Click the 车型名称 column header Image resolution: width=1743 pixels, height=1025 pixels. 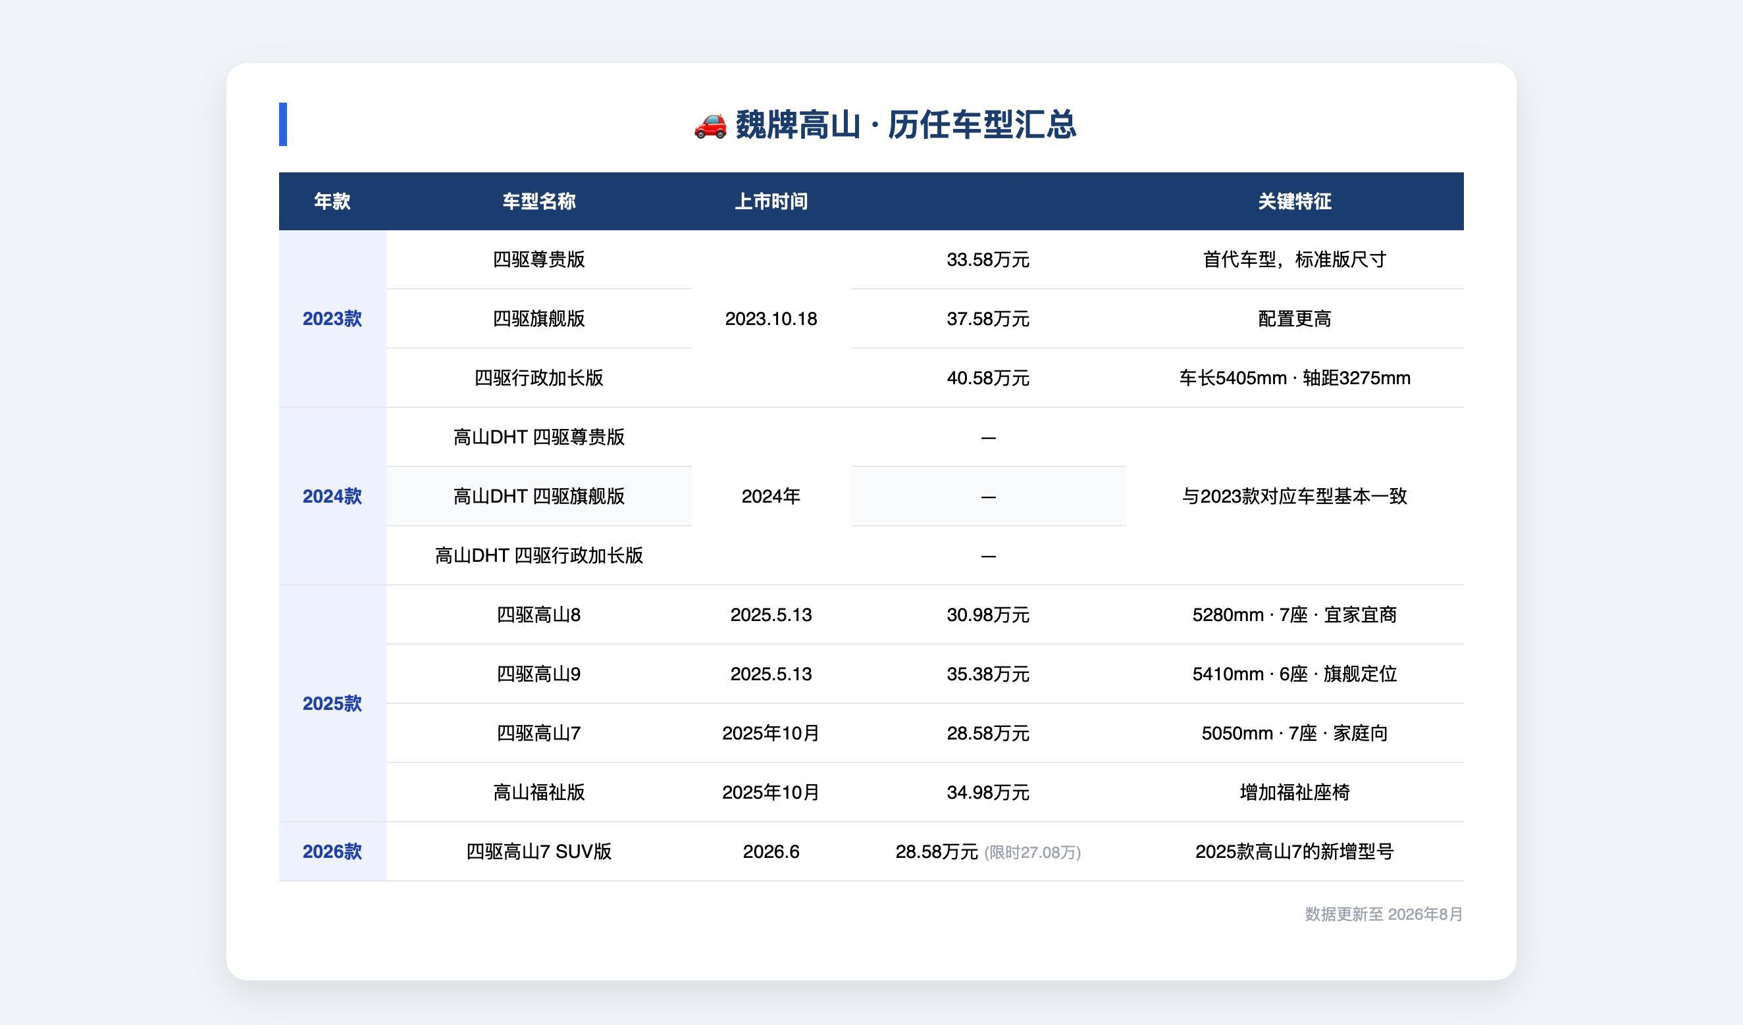tap(539, 201)
